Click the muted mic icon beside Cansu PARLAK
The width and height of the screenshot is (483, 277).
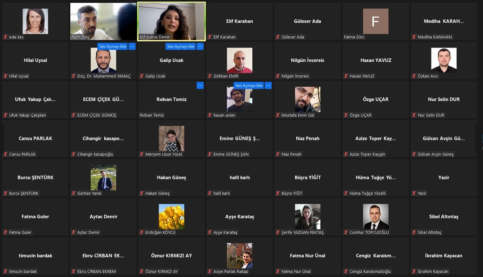(6, 154)
